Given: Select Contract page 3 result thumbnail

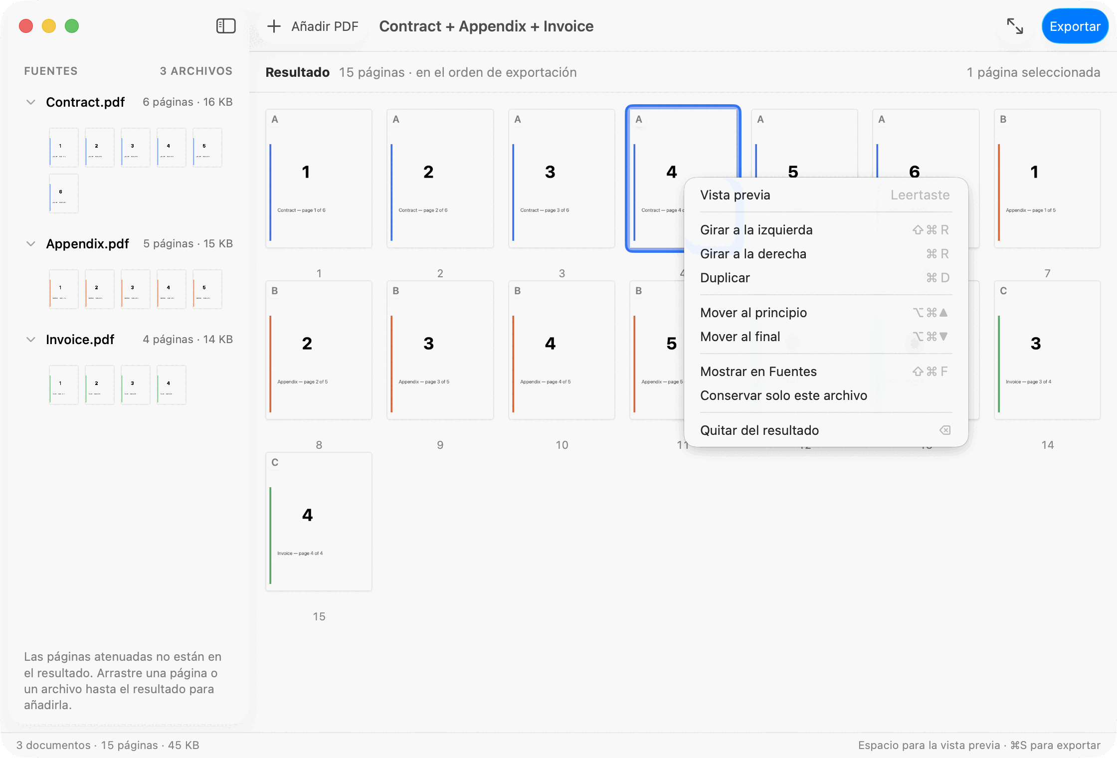Looking at the screenshot, I should (x=561, y=179).
